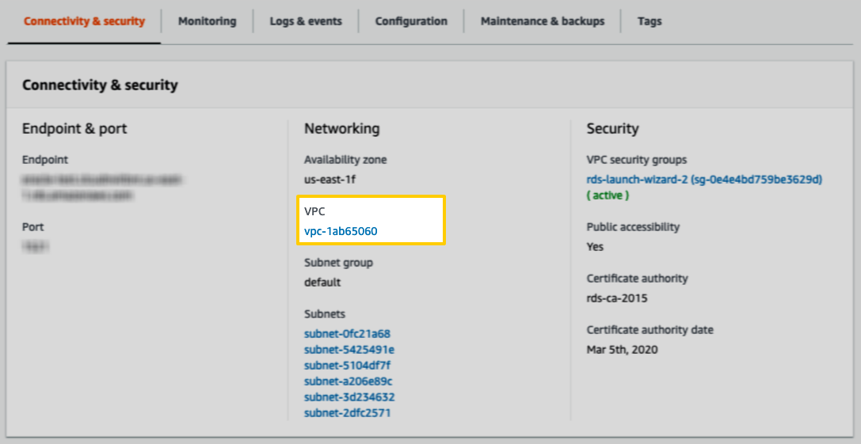Viewport: 861px width, 444px height.
Task: Click the Endpoint & port heading
Action: pos(74,128)
